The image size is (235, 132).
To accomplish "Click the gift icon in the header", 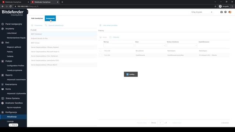I will [x=221, y=12].
